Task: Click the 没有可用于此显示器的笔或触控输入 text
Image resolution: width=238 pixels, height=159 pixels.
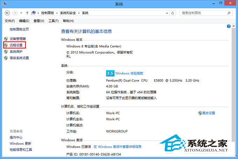Action: [131, 98]
